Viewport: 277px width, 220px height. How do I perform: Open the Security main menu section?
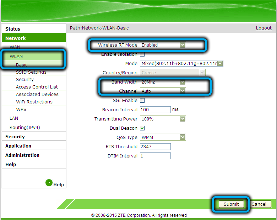click(15, 136)
